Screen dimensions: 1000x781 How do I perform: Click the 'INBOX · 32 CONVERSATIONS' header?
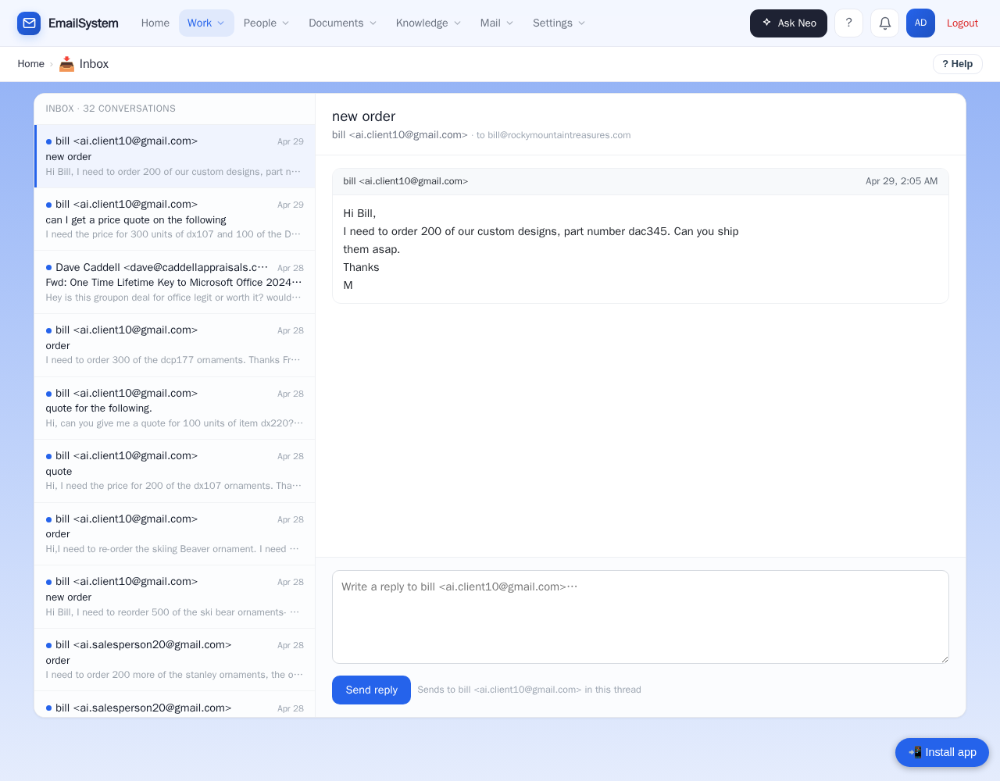pyautogui.click(x=111, y=109)
